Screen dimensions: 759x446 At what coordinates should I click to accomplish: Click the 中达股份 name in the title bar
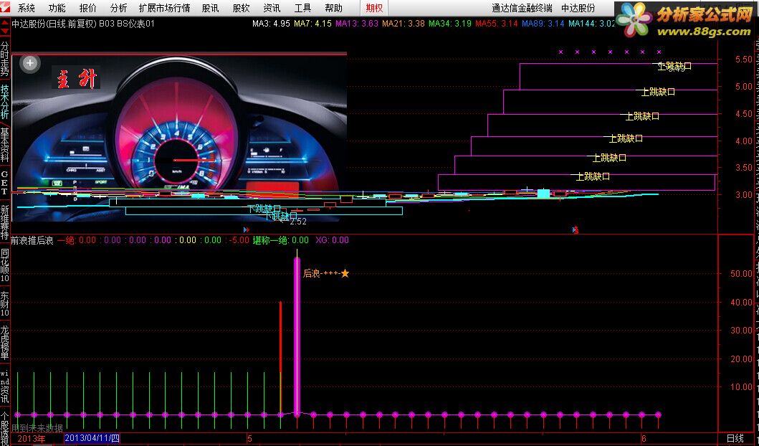[578, 8]
